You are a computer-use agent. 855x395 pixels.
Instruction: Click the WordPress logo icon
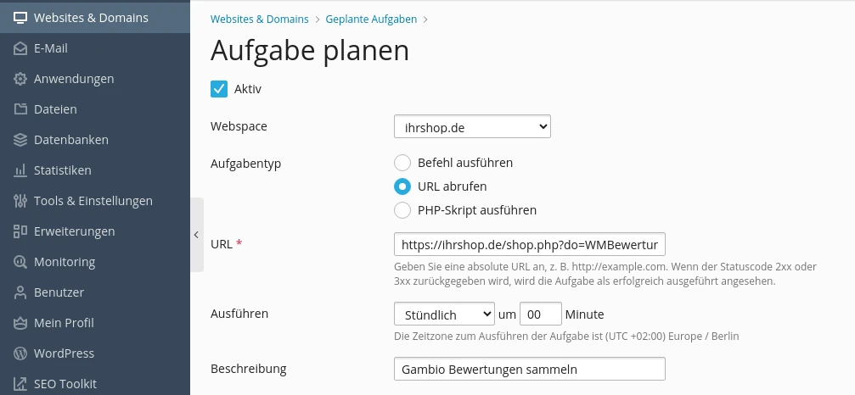20,353
